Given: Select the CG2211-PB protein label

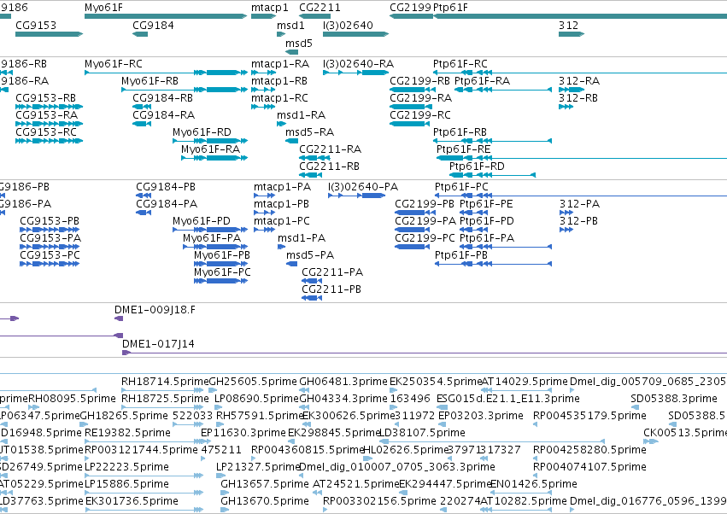Looking at the screenshot, I should 331,289.
